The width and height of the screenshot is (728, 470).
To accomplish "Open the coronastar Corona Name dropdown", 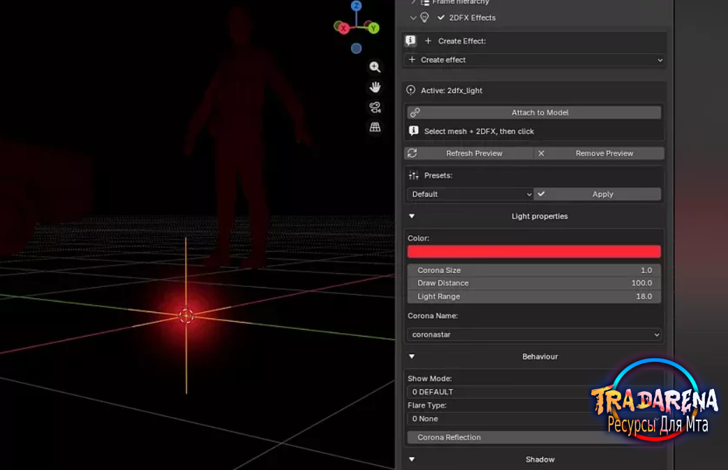I will 534,335.
